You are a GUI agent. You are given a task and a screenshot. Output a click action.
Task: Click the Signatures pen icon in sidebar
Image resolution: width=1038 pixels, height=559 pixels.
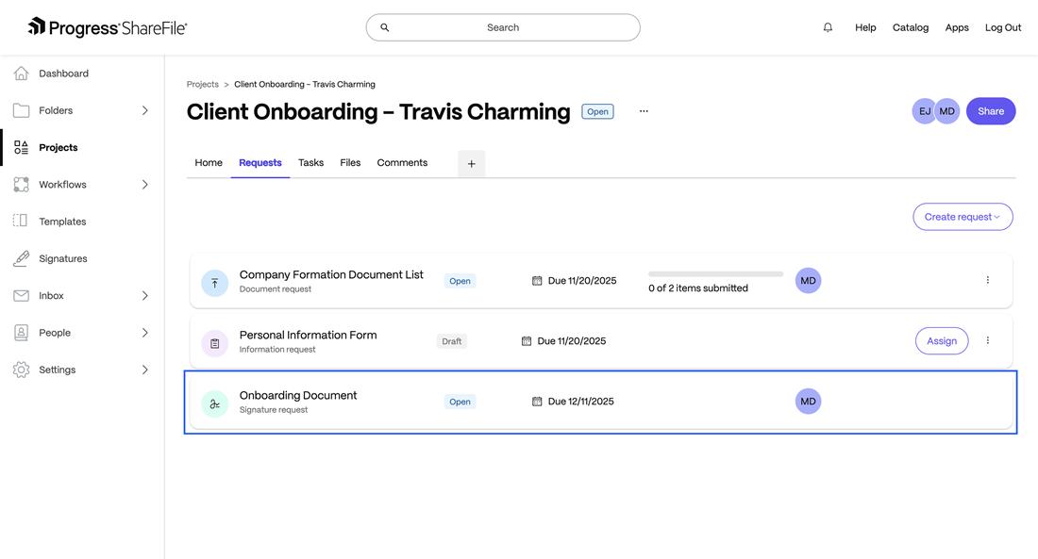coord(21,258)
